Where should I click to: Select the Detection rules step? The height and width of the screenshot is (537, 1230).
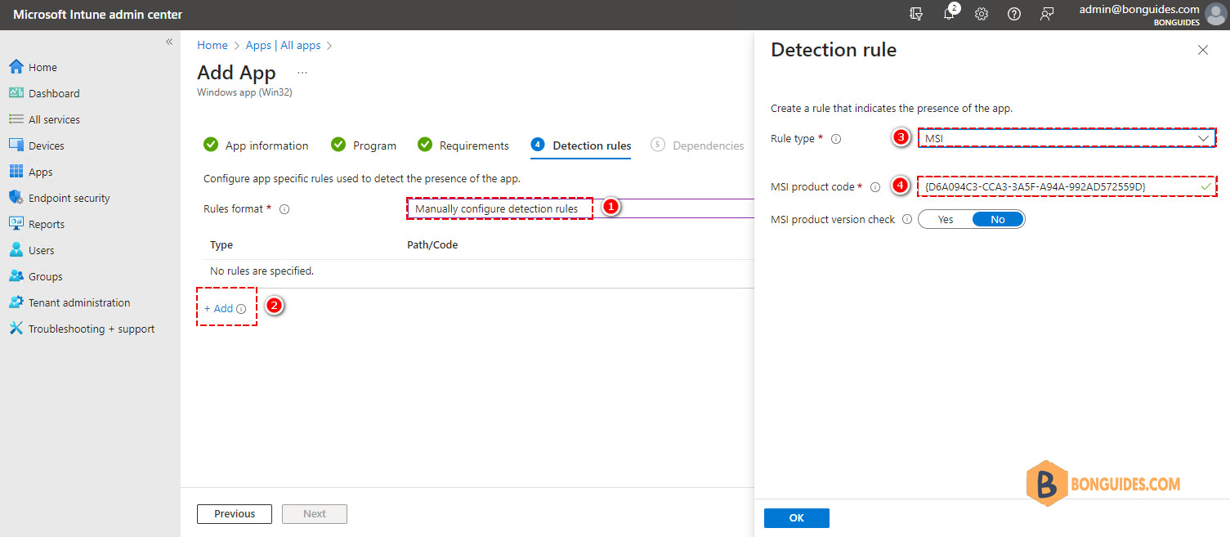pyautogui.click(x=581, y=145)
